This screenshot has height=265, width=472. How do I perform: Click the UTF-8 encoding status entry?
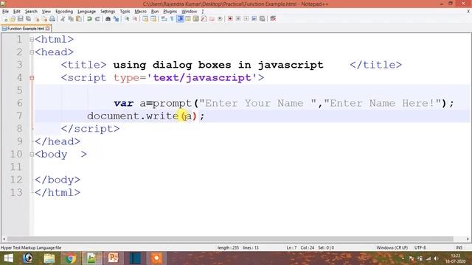420,247
